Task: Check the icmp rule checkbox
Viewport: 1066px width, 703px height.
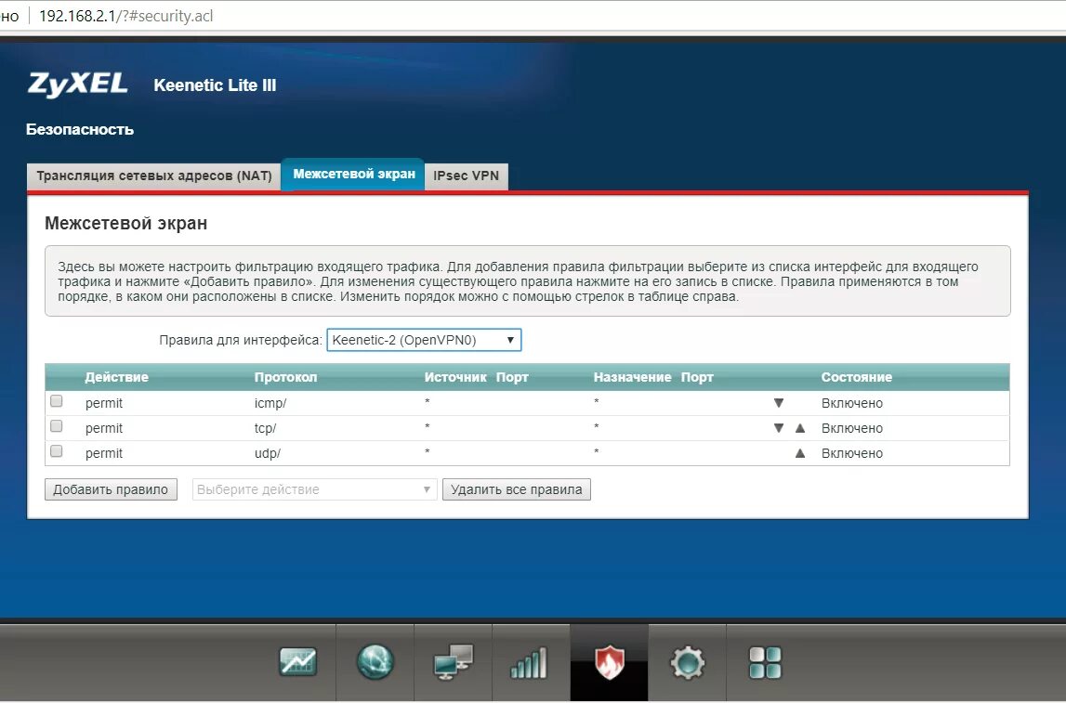Action: coord(57,401)
